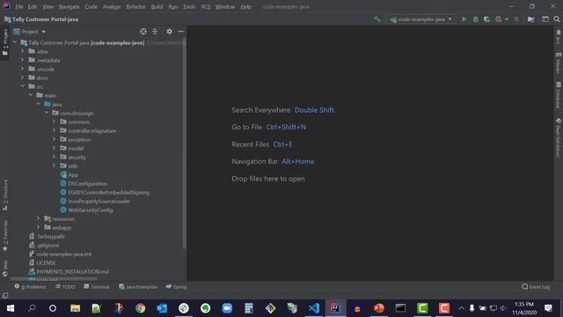The image size is (563, 317).
Task: Collapse the main folder
Action: point(31,95)
